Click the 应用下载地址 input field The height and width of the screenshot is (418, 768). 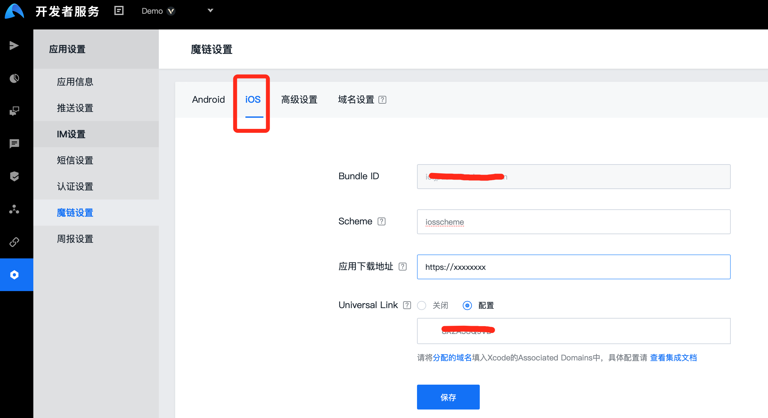click(x=573, y=267)
